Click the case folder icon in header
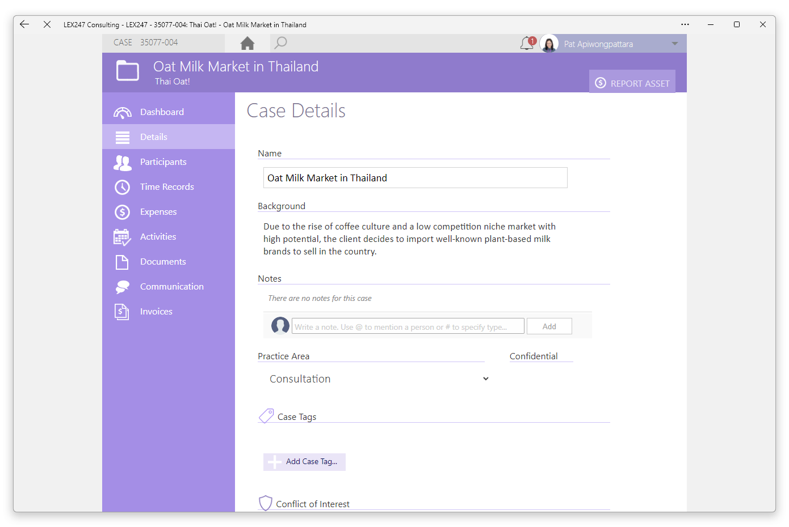Viewport: 789px width, 527px height. (x=128, y=71)
